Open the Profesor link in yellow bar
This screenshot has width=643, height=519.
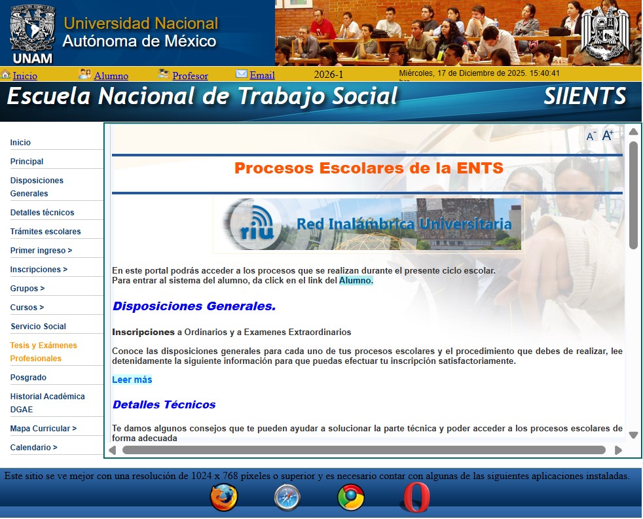(x=190, y=76)
